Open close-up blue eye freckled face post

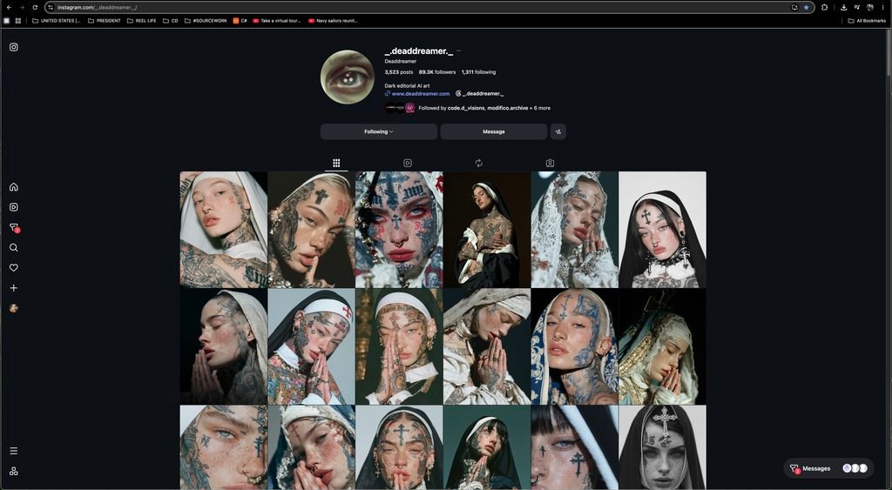point(224,447)
